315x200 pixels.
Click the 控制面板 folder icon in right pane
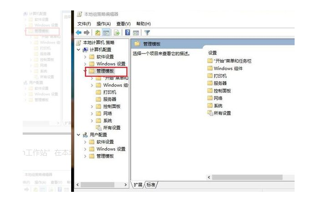point(210,90)
